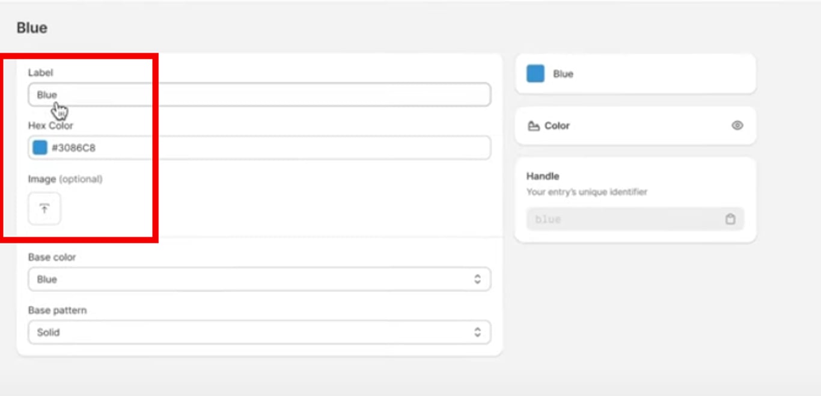Open the Base color dropdown

(x=259, y=279)
